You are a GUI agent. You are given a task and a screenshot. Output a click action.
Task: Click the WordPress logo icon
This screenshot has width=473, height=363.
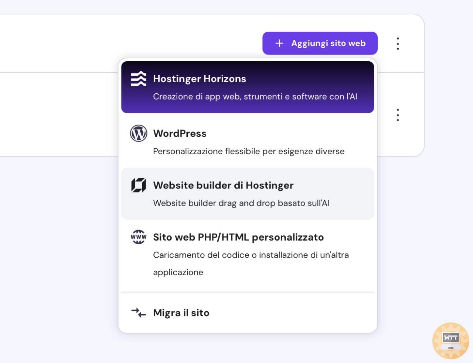(139, 133)
